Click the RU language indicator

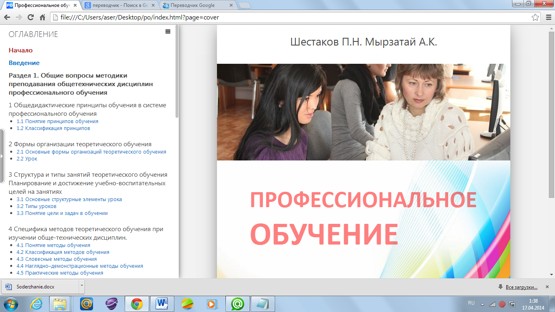[471, 303]
